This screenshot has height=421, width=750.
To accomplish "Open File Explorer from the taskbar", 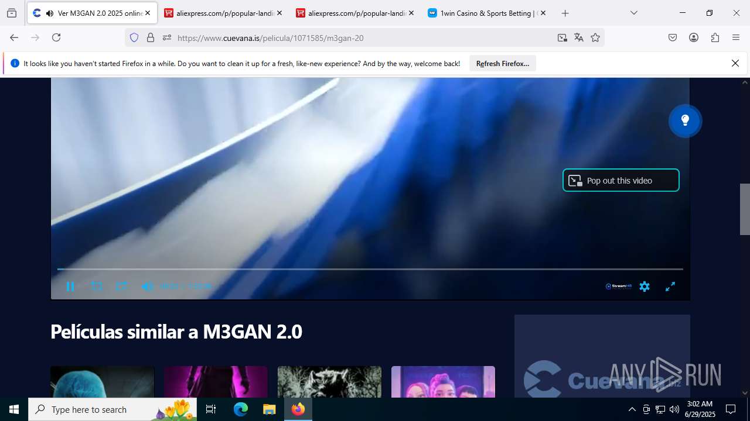I will pyautogui.click(x=269, y=409).
